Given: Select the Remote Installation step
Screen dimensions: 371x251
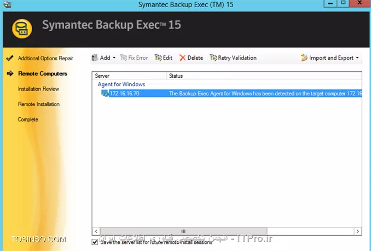Looking at the screenshot, I should pyautogui.click(x=39, y=104).
